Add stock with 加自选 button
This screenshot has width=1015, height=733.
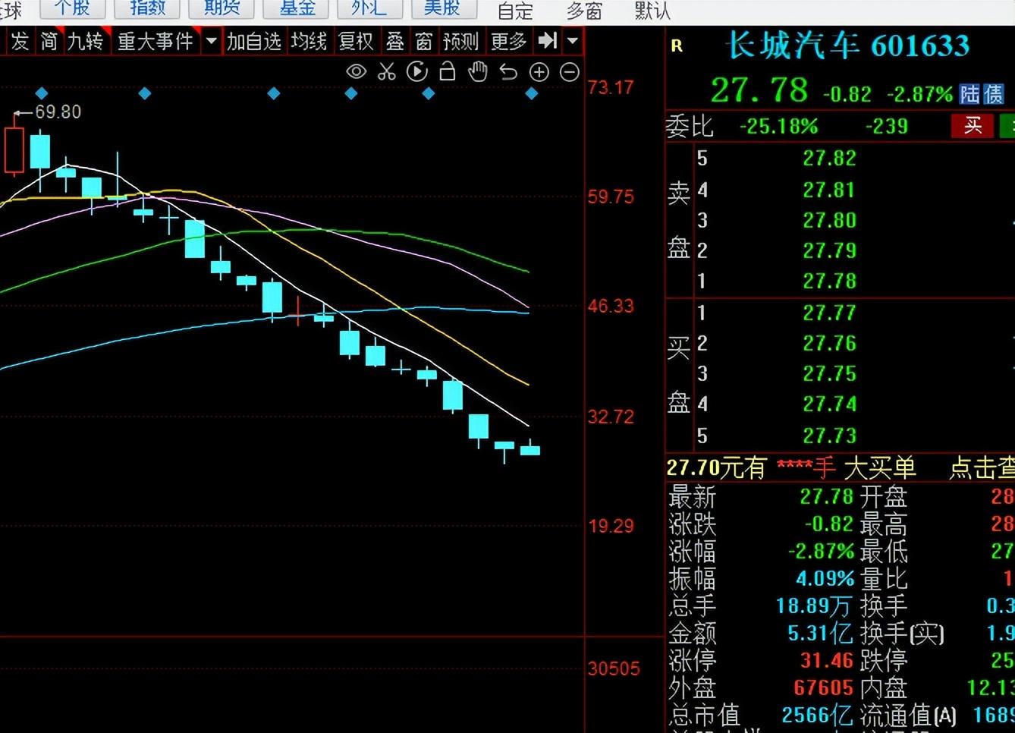point(254,41)
